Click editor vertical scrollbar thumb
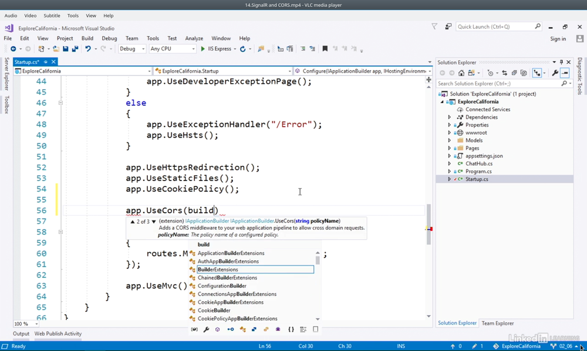Viewport: 587px width, 351px height. point(429,224)
